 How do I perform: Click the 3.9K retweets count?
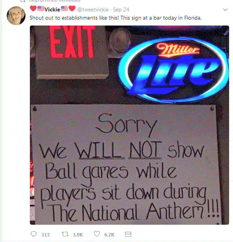pyautogui.click(x=78, y=235)
